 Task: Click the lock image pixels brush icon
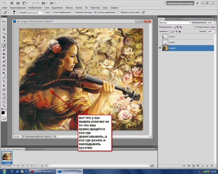(174, 32)
